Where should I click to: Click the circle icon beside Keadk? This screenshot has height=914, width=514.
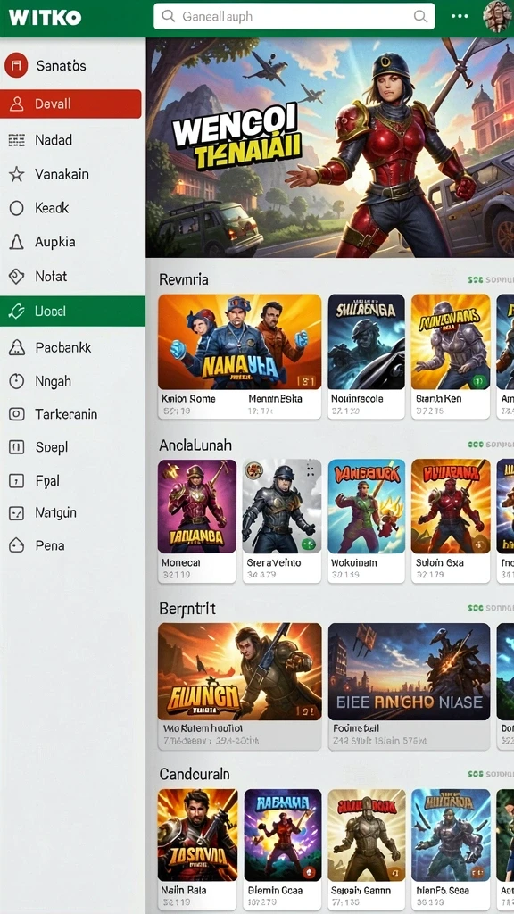coord(16,207)
